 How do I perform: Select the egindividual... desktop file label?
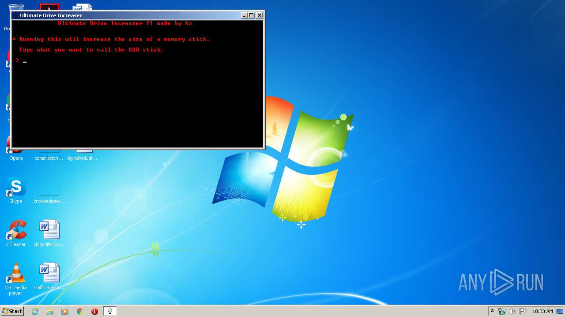click(82, 158)
